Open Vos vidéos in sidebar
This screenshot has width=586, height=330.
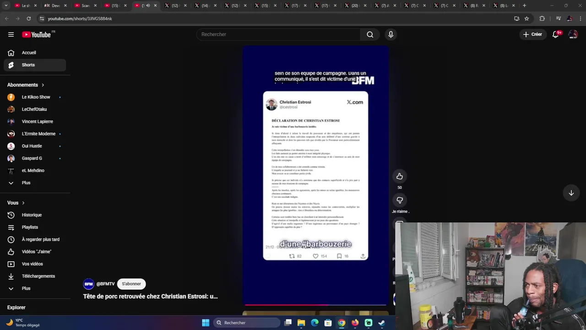[35, 264]
